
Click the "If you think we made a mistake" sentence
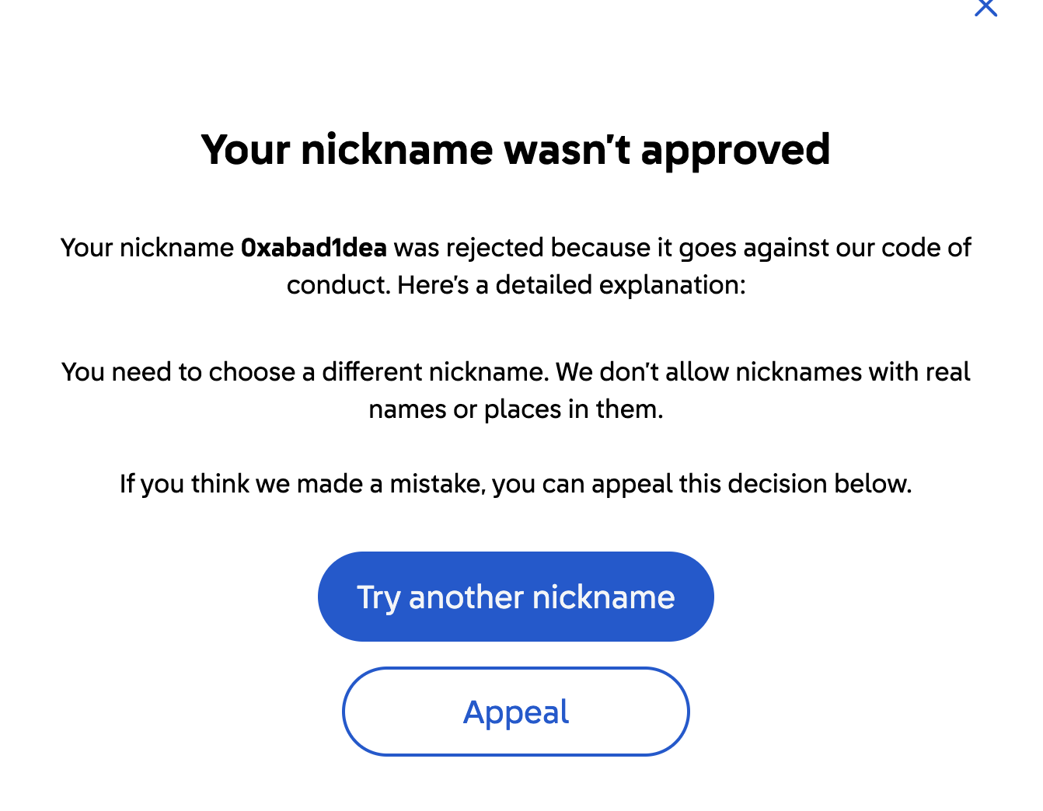tap(515, 484)
